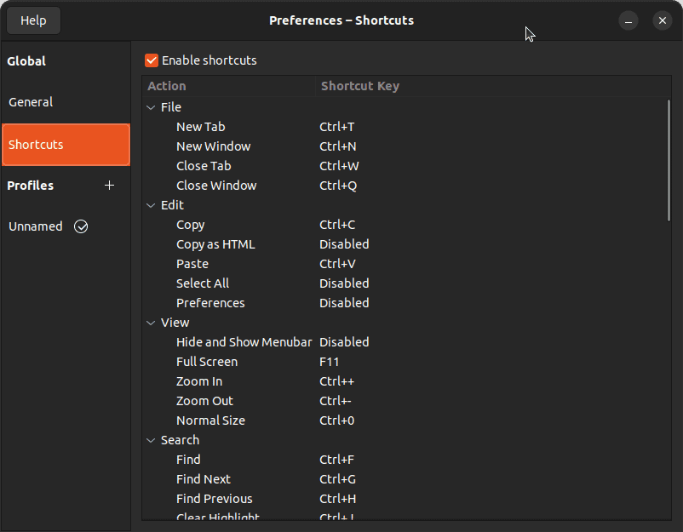Image resolution: width=683 pixels, height=532 pixels.
Task: Edit the Ctrl+V shortcut key
Action: pyautogui.click(x=337, y=264)
